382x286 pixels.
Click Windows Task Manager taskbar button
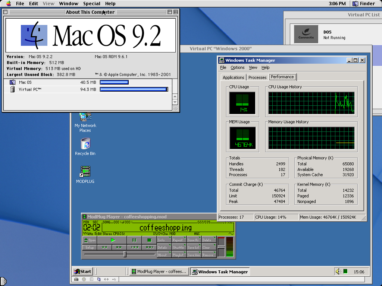pyautogui.click(x=220, y=271)
